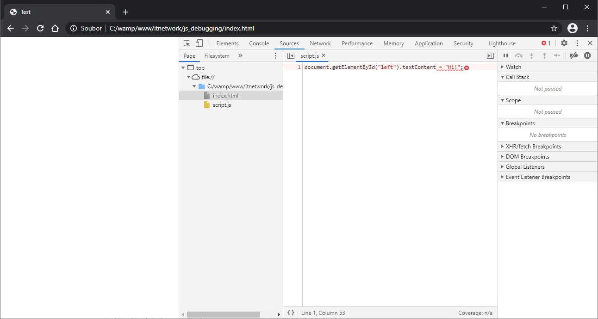Collapse the Call Stack section
Image resolution: width=598 pixels, height=319 pixels.
pyautogui.click(x=517, y=77)
